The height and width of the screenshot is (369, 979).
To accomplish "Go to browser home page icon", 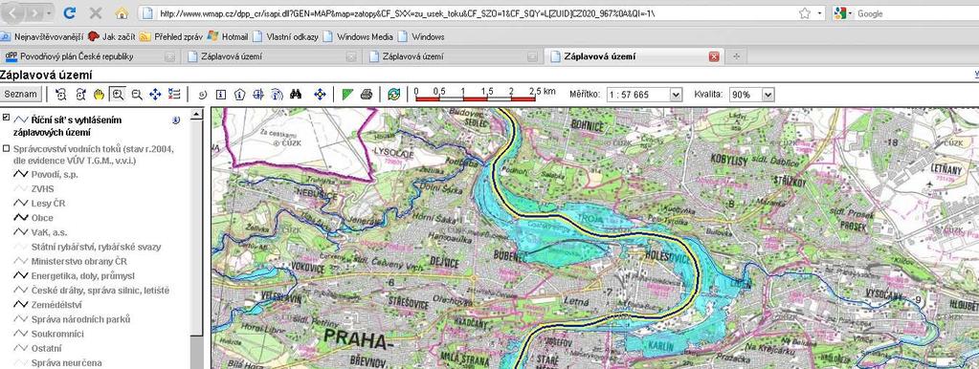I will click(x=122, y=12).
